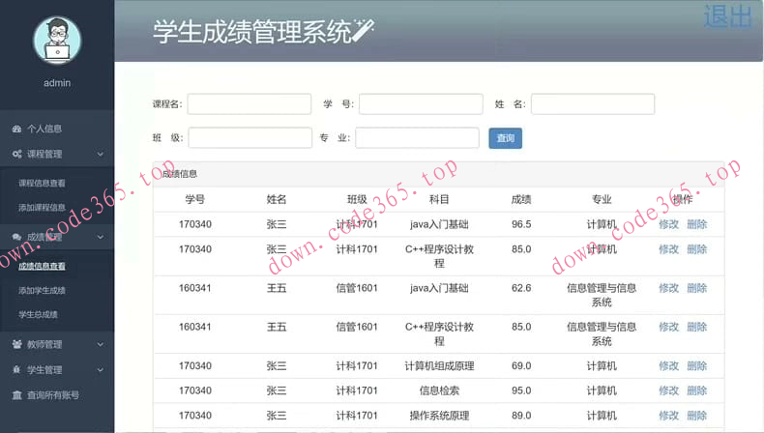The height and width of the screenshot is (433, 764).
Task: Click the 个人信息 dashboard icon
Action: pyautogui.click(x=17, y=129)
